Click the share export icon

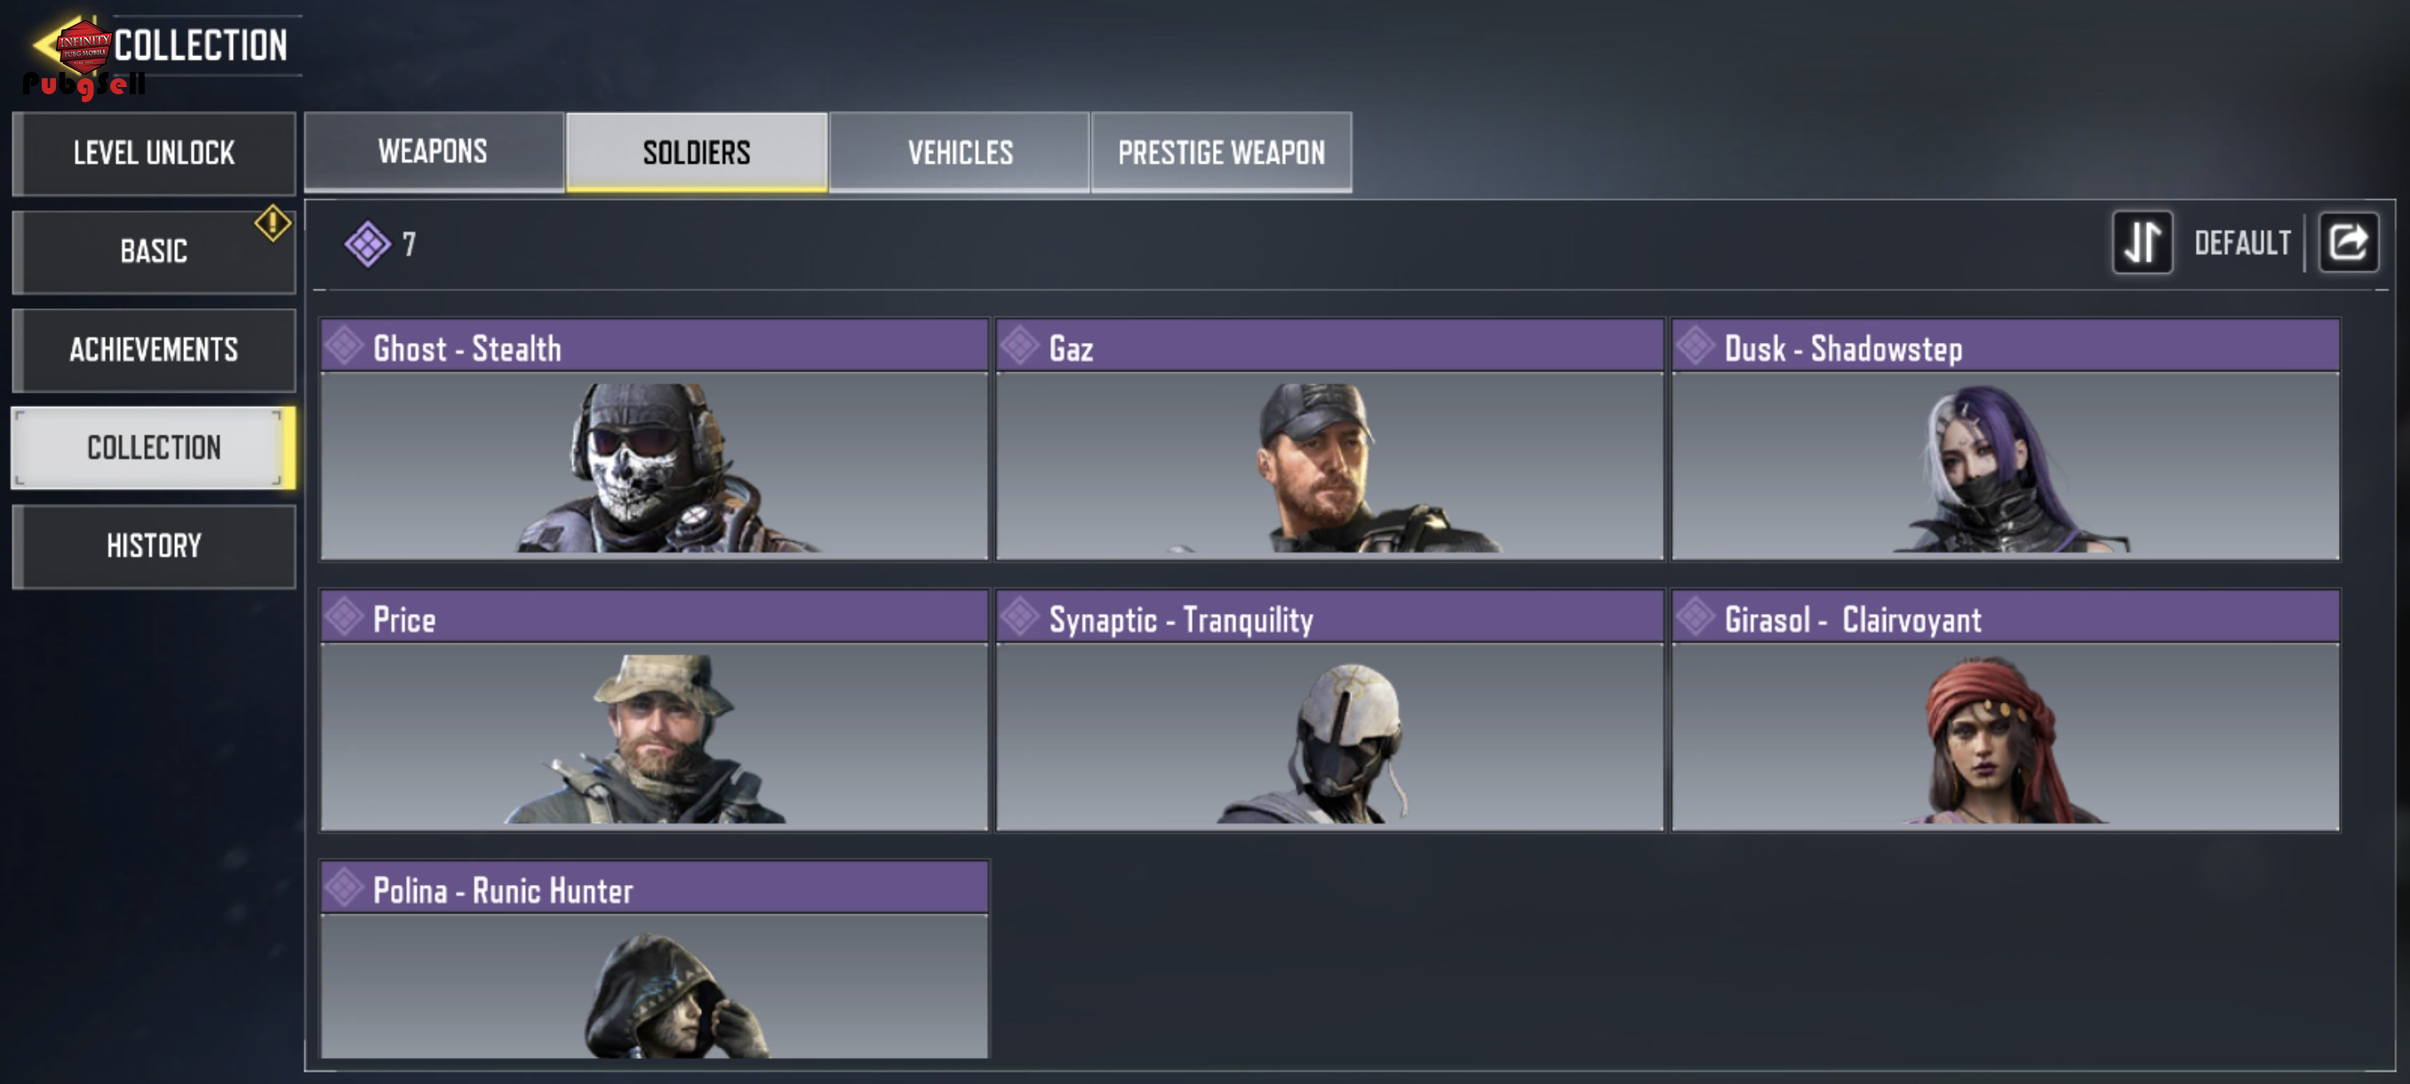(x=2347, y=243)
